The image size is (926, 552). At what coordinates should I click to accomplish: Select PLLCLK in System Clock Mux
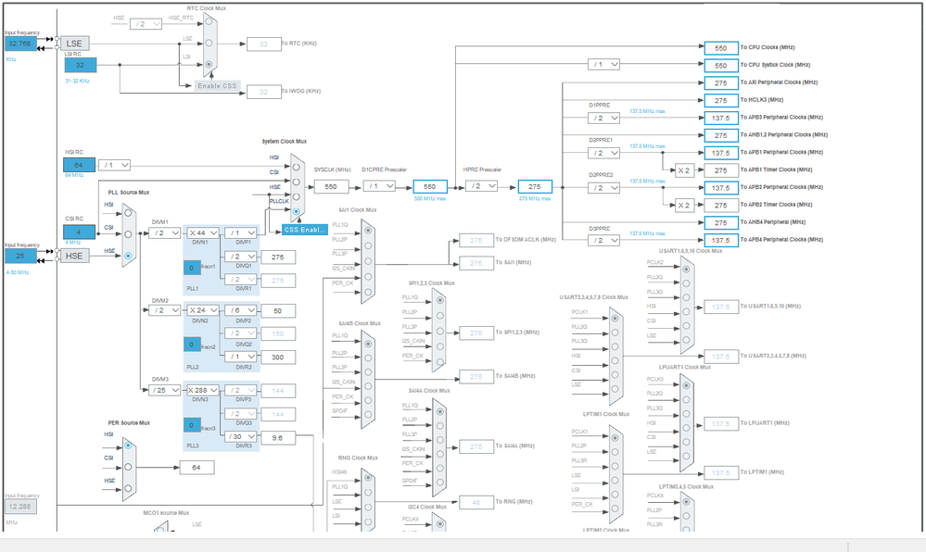coord(297,211)
